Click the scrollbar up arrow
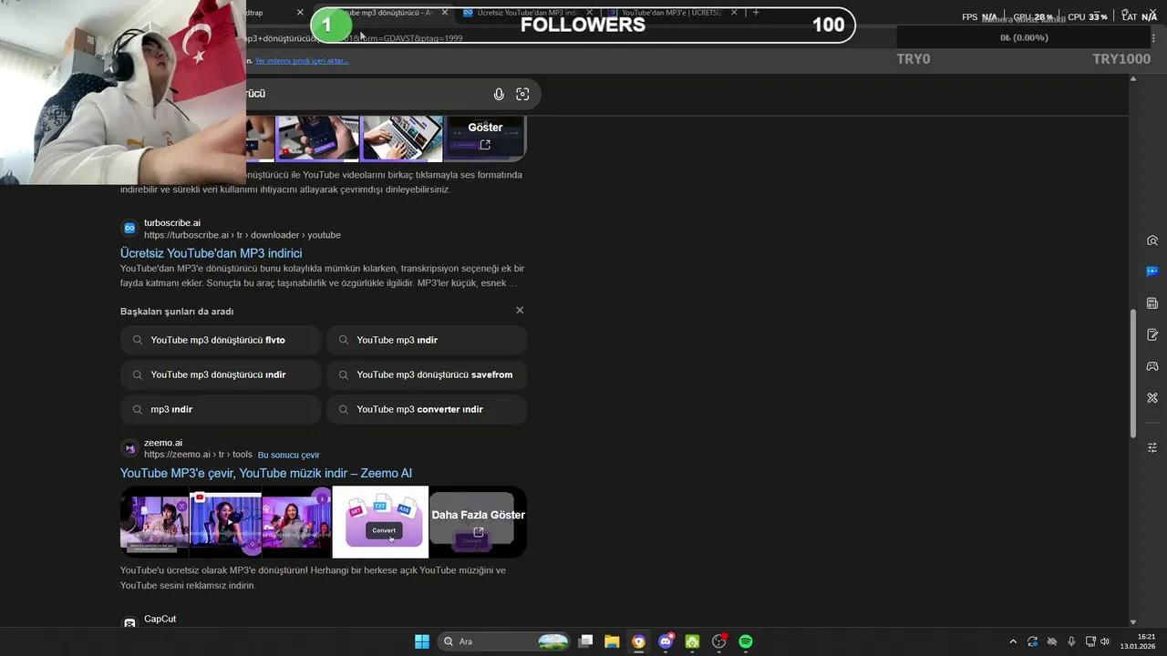The image size is (1167, 656). click(x=1133, y=78)
